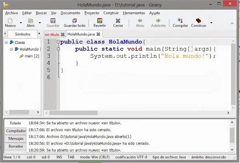
Task: Close the sin título tab
Action: 63,34
